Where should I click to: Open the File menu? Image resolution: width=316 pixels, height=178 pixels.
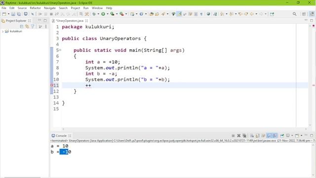(x=4, y=8)
